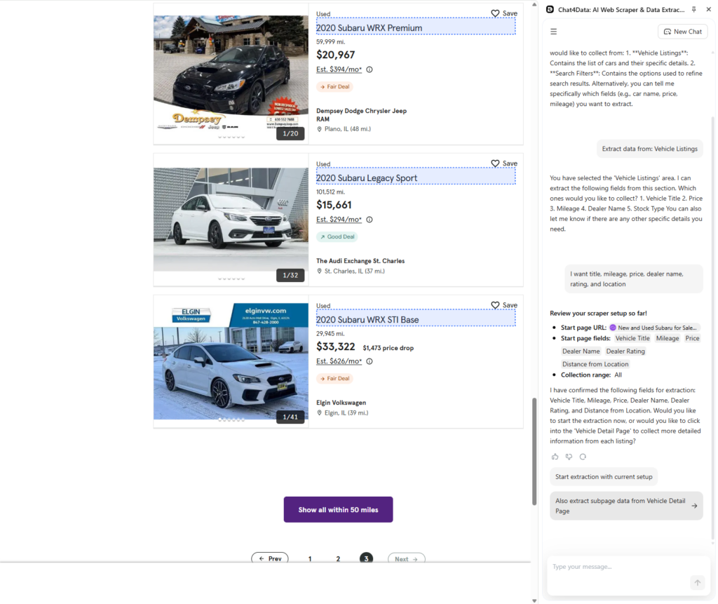Save the 2020 Subaru WRX STI Base listing
The width and height of the screenshot is (718, 604).
[503, 305]
